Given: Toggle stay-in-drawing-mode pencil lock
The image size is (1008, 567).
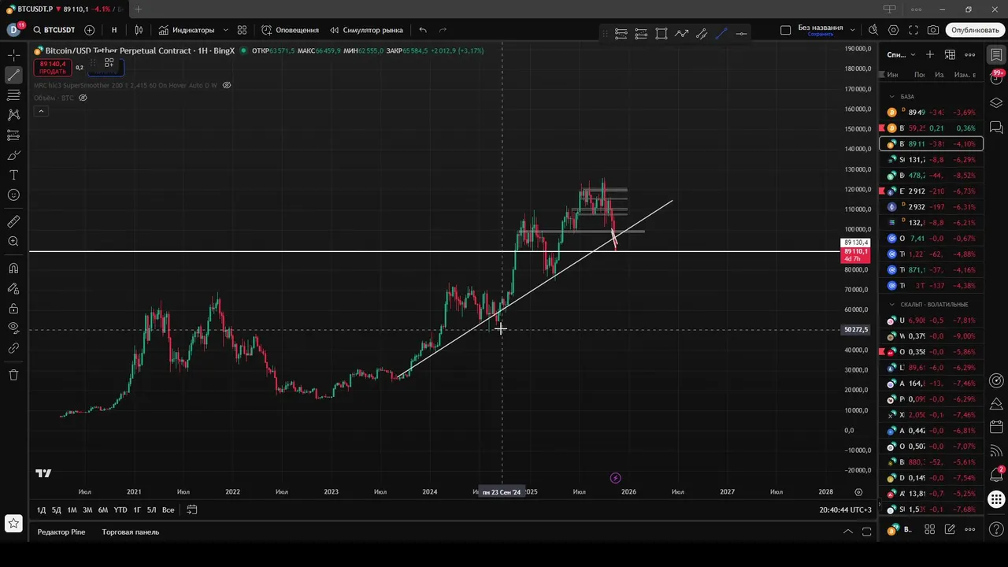Looking at the screenshot, I should tap(13, 288).
